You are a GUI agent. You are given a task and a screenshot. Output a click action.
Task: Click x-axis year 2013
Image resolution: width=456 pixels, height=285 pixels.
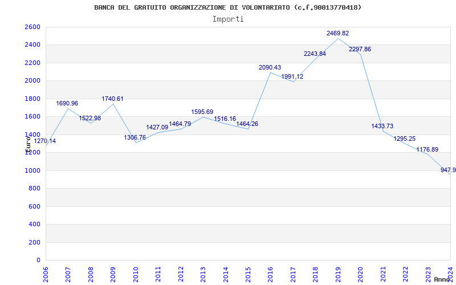pos(203,274)
